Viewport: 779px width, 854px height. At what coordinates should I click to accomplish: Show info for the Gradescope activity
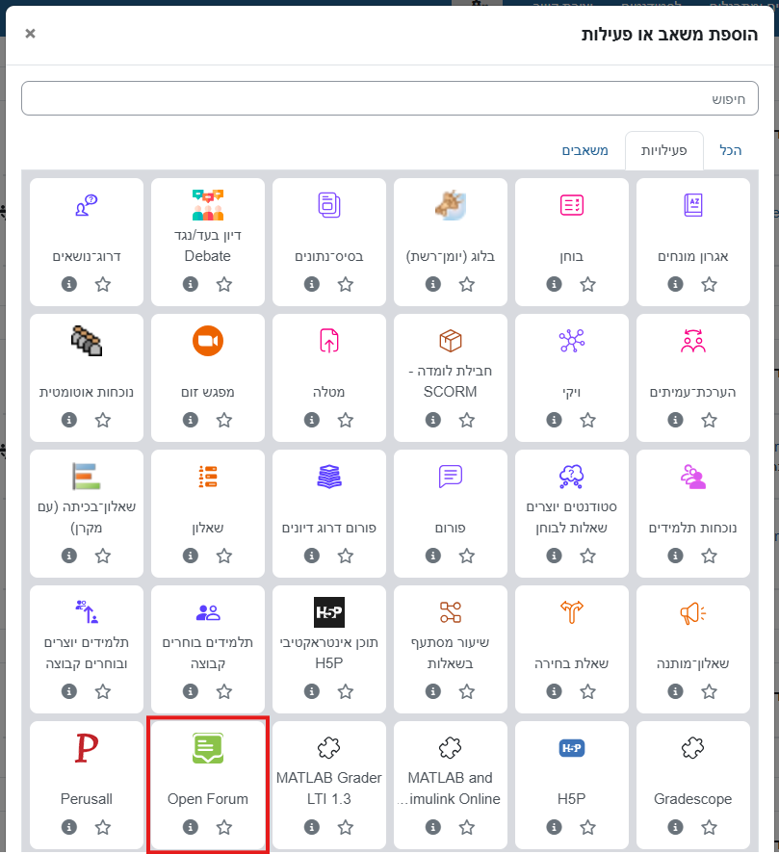(676, 827)
